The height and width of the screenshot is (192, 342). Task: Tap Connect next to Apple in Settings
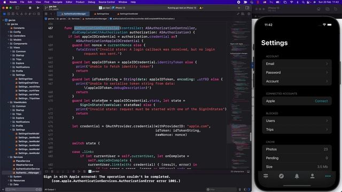[321, 101]
